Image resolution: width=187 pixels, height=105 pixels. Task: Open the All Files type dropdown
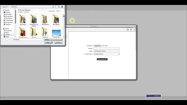[x=54, y=40]
